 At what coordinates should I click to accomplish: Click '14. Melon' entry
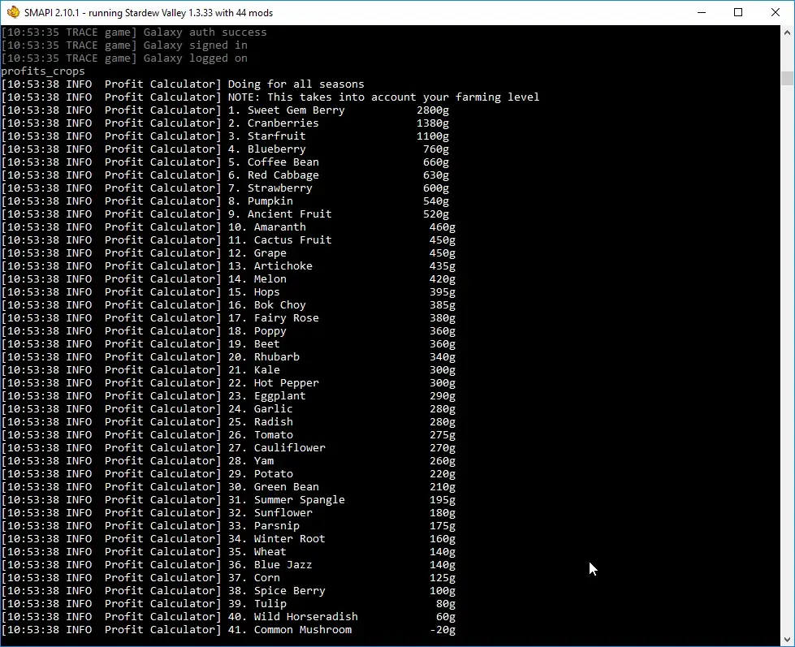(x=257, y=279)
